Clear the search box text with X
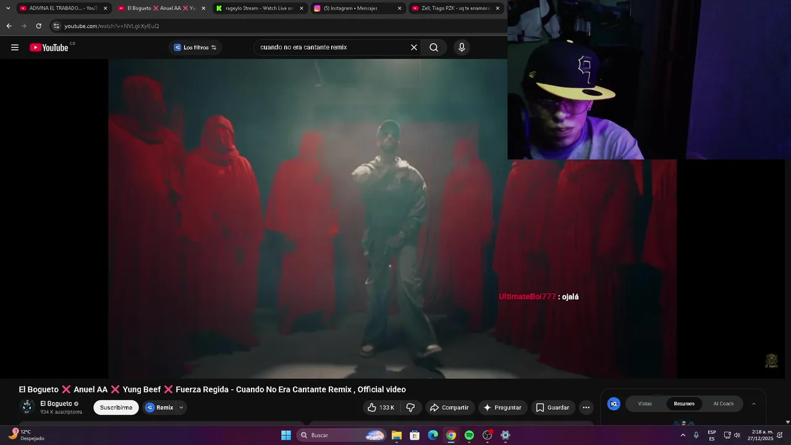Image resolution: width=791 pixels, height=445 pixels. point(414,48)
